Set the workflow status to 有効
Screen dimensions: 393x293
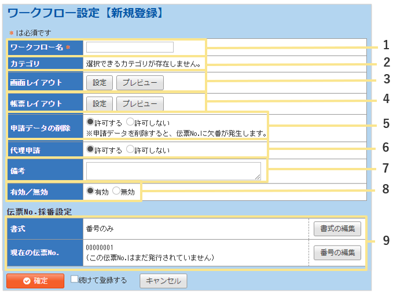click(90, 191)
